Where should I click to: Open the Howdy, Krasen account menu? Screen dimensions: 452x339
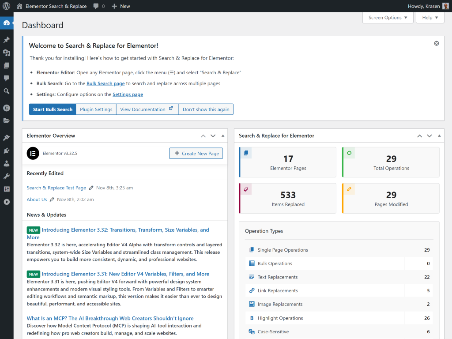(x=423, y=6)
